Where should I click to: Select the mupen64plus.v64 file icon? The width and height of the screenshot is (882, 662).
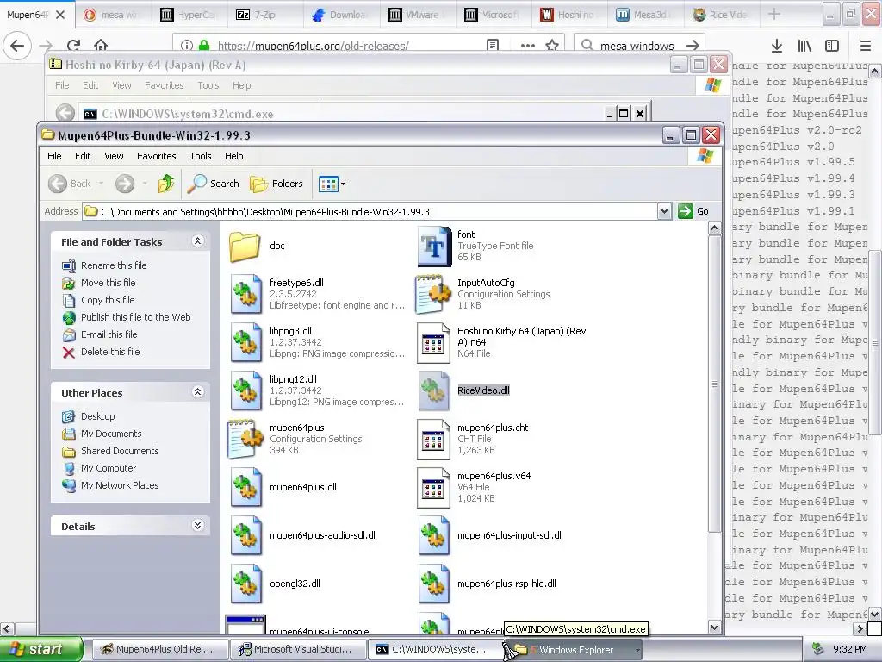click(434, 488)
